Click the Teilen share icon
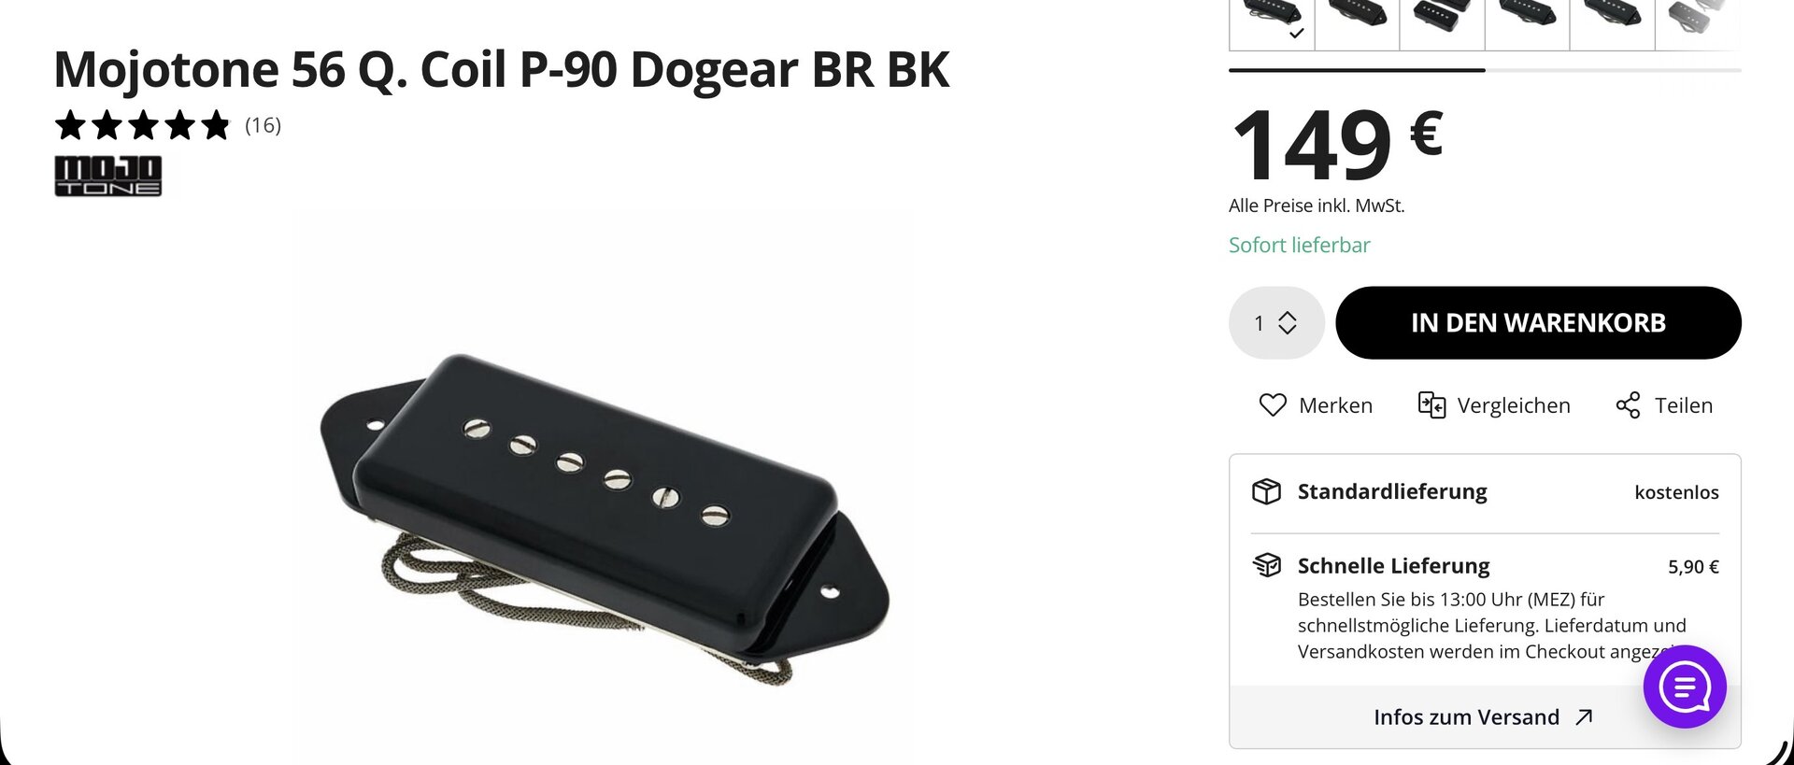The image size is (1794, 765). coord(1628,404)
